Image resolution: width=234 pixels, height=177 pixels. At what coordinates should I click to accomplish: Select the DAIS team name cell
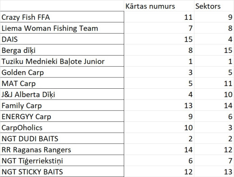tap(62, 39)
